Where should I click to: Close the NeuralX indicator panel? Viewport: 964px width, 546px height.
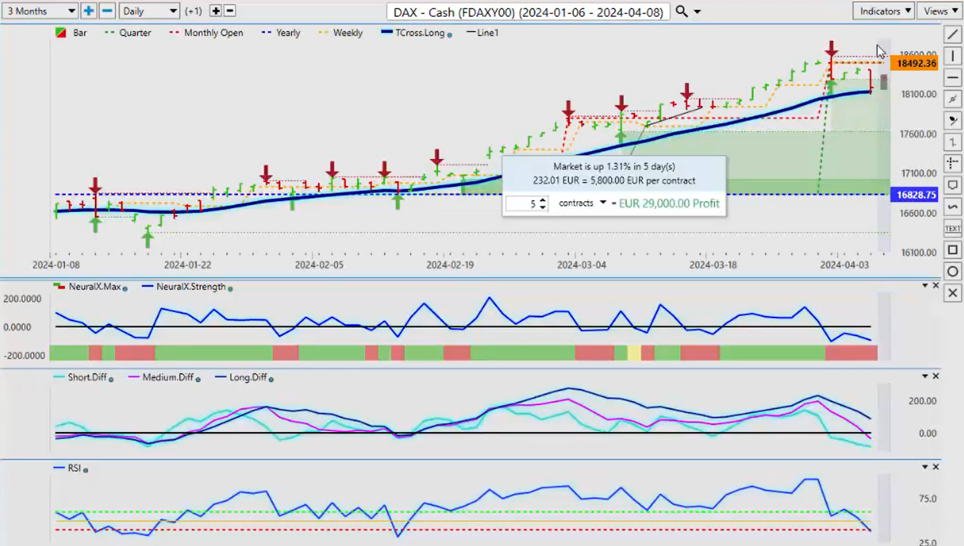coord(936,286)
